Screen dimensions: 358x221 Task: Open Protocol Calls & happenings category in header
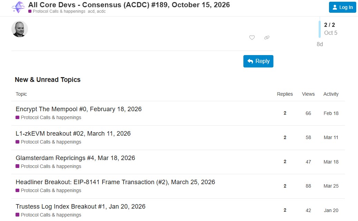pyautogui.click(x=57, y=11)
